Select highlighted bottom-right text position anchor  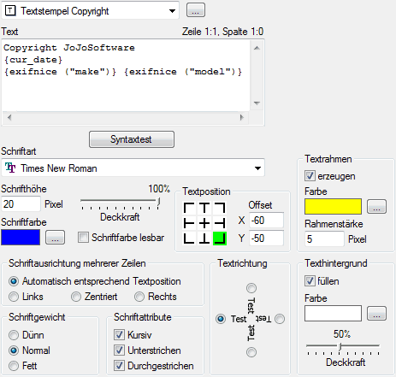(x=220, y=239)
